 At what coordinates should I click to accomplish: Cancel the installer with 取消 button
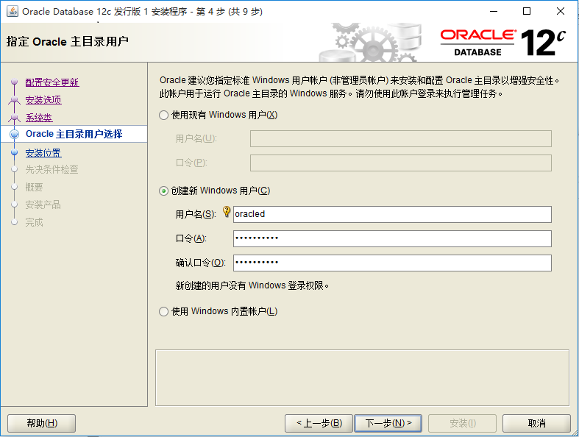coord(536,423)
